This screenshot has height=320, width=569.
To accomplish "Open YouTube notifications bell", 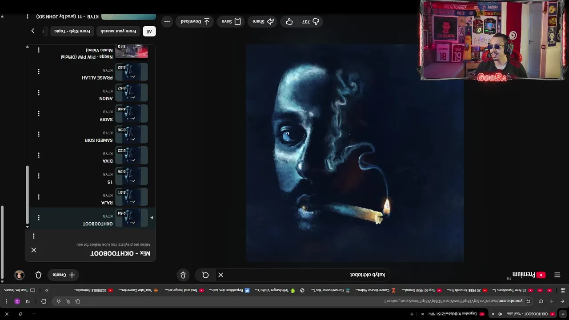I will click(38, 275).
